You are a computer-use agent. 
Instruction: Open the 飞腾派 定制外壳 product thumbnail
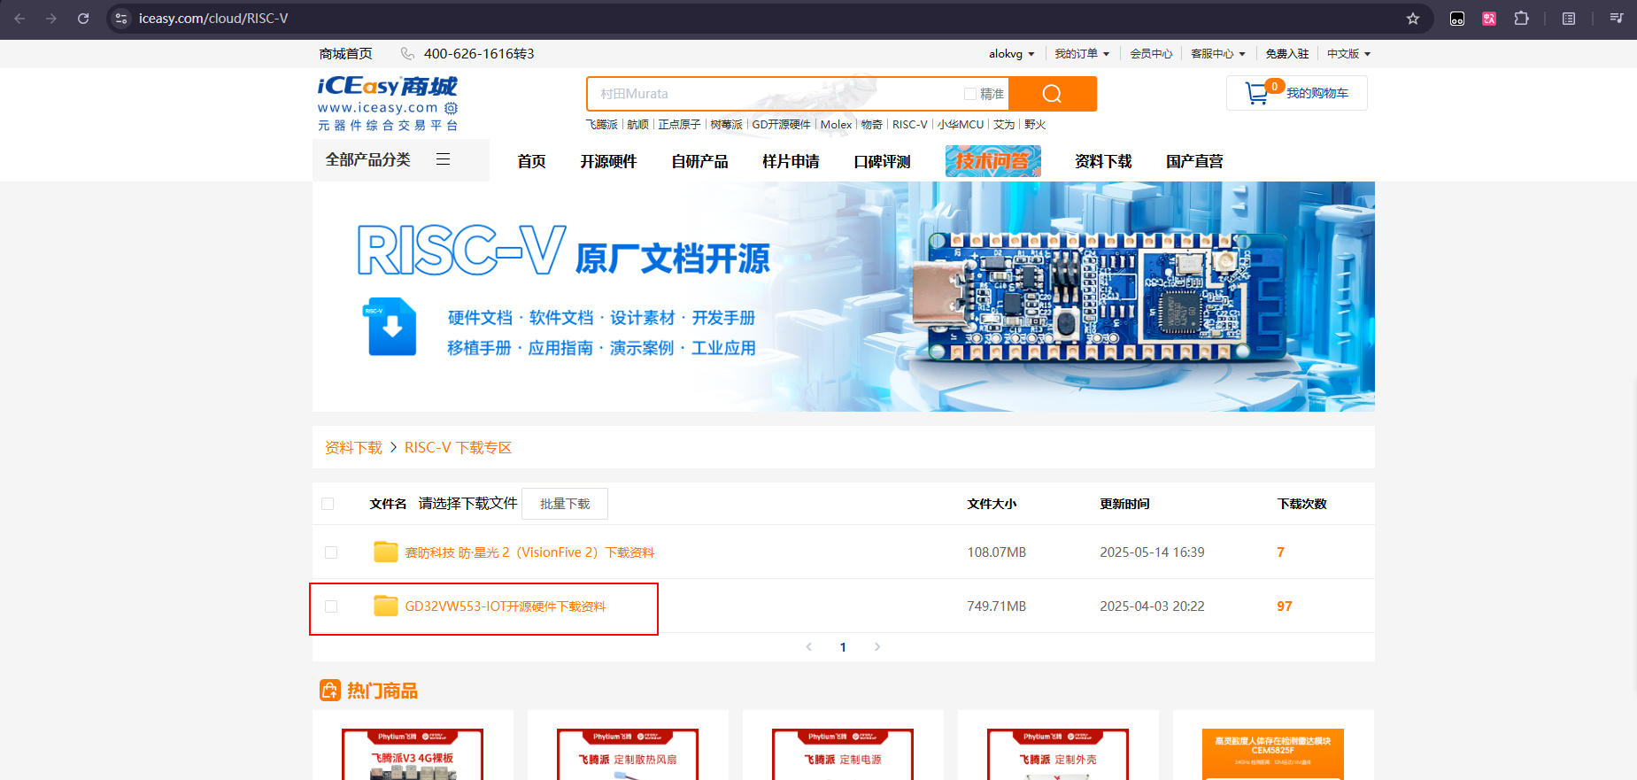coord(1058,754)
